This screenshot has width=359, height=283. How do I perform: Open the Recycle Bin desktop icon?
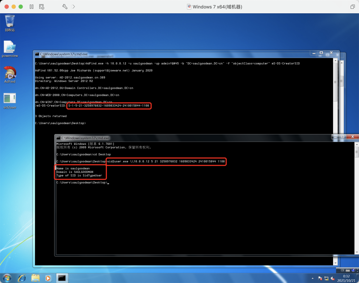[x=10, y=23]
